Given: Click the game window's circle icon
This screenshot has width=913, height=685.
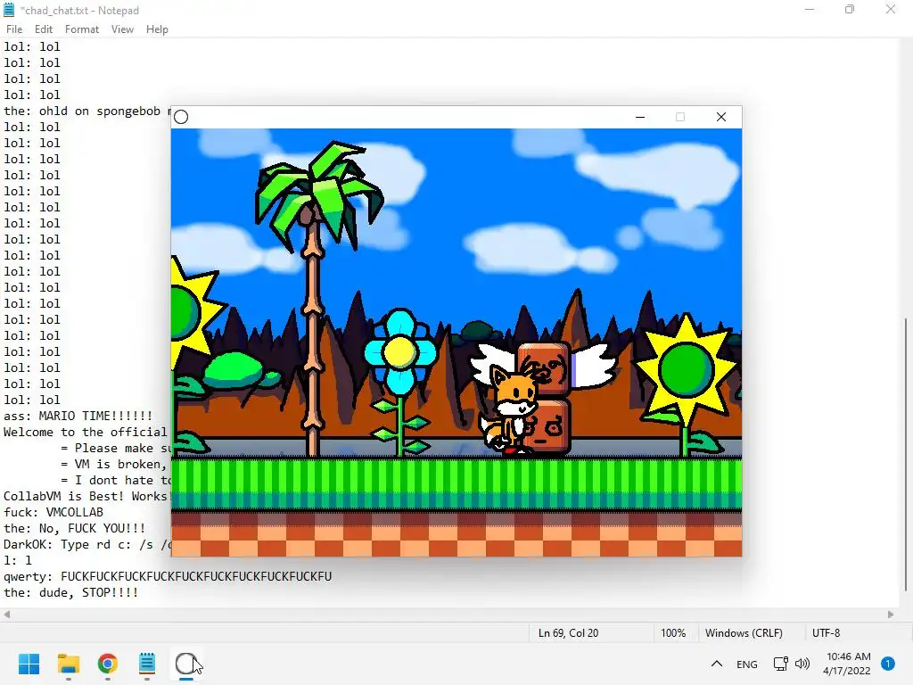Looking at the screenshot, I should (181, 117).
